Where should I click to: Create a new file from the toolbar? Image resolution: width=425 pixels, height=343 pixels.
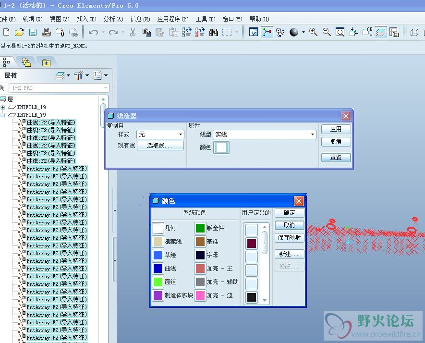point(6,32)
